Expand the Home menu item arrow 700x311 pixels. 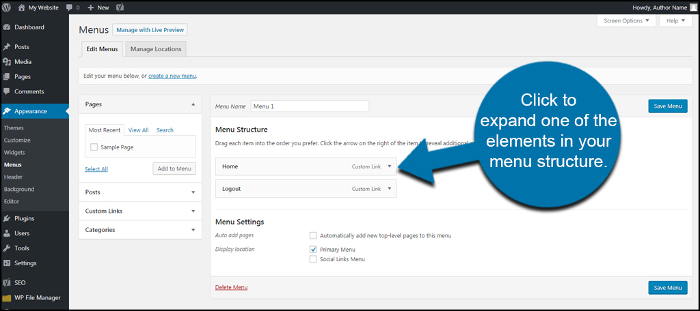pos(389,166)
